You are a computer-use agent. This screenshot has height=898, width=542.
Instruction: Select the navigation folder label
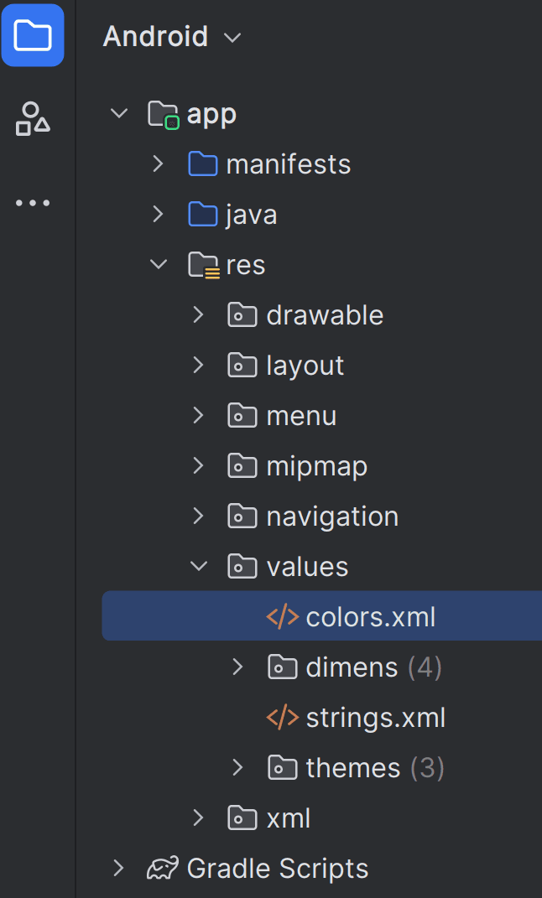(332, 517)
